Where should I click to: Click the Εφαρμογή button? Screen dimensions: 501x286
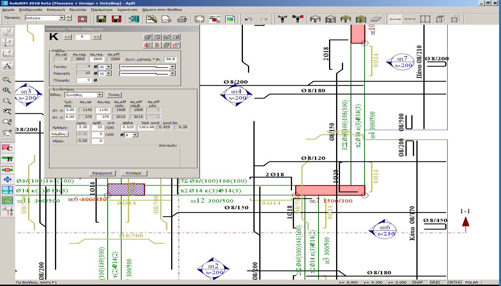[103, 173]
